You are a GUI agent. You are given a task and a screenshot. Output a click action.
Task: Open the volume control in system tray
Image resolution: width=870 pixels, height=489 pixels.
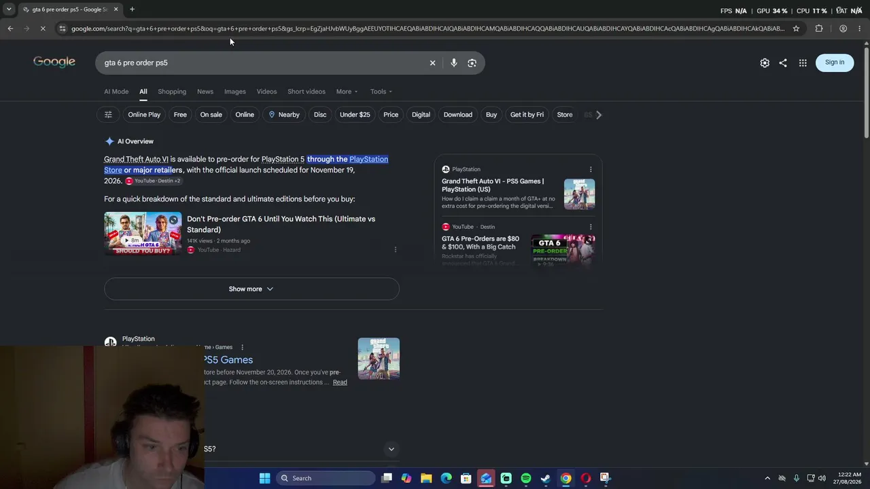(x=822, y=478)
